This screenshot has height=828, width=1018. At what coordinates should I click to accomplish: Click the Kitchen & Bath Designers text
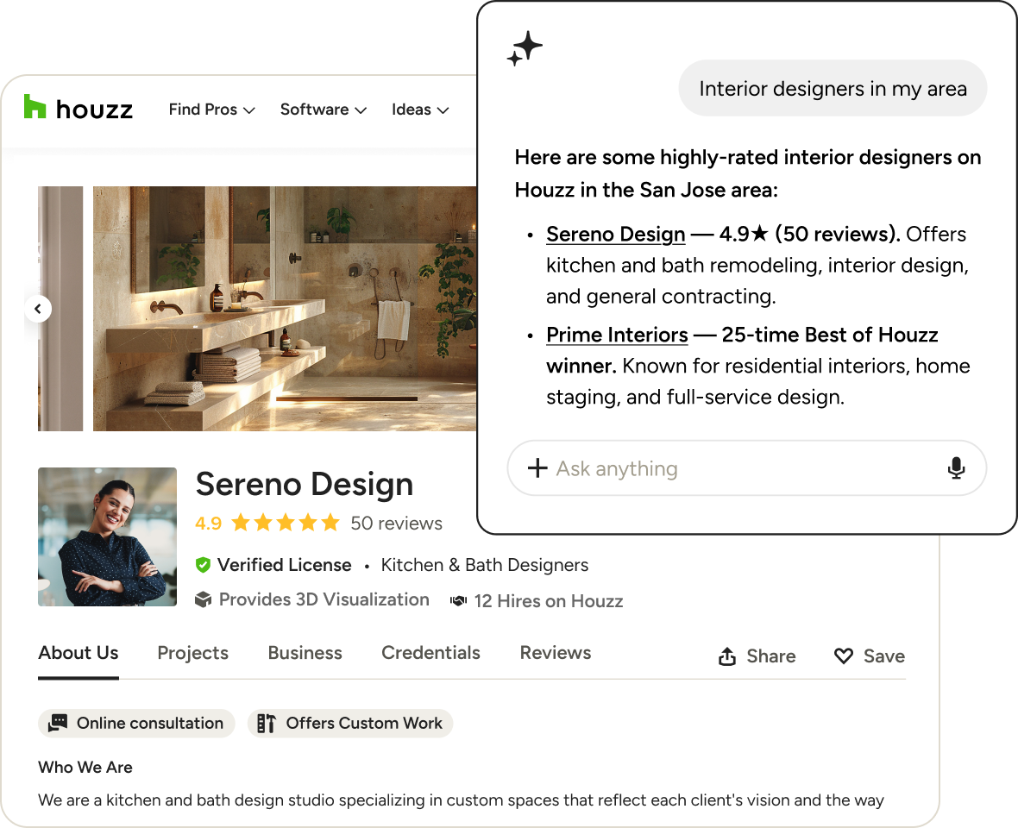[x=484, y=565]
